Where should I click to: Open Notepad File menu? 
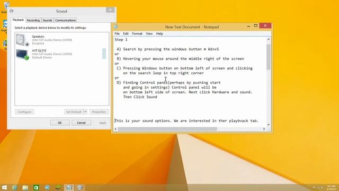(x=117, y=33)
